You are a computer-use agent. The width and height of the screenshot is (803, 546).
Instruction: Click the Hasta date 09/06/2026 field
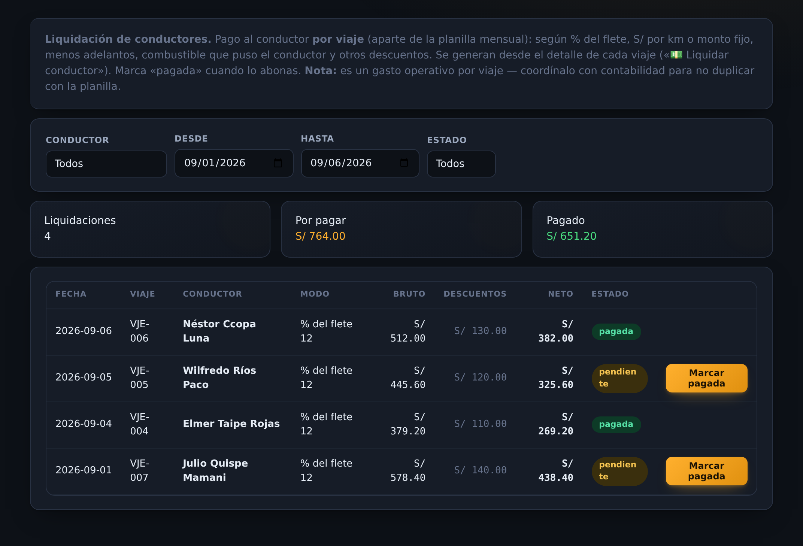tap(360, 163)
